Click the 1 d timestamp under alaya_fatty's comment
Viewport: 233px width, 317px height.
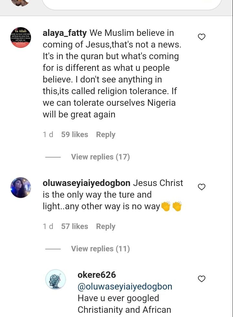tap(48, 135)
